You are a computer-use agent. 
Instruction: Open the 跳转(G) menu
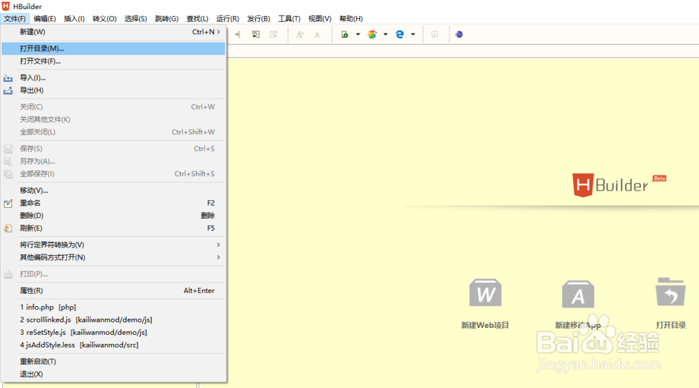click(166, 19)
